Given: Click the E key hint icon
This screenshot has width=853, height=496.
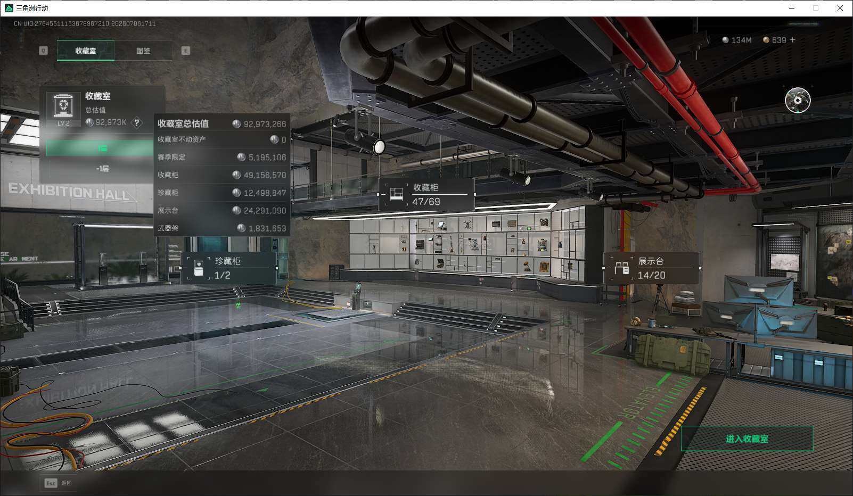Looking at the screenshot, I should point(186,51).
